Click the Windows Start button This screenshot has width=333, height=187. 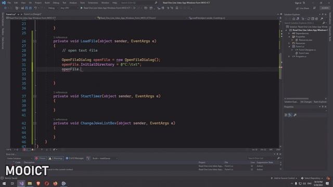click(x=4, y=183)
